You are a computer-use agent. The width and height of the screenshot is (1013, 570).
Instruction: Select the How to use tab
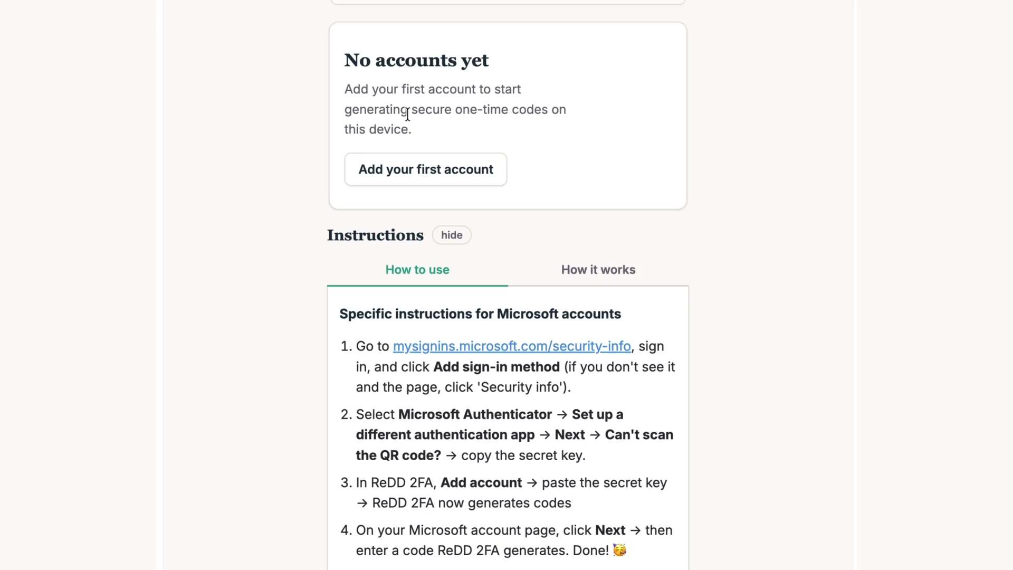[x=417, y=270]
